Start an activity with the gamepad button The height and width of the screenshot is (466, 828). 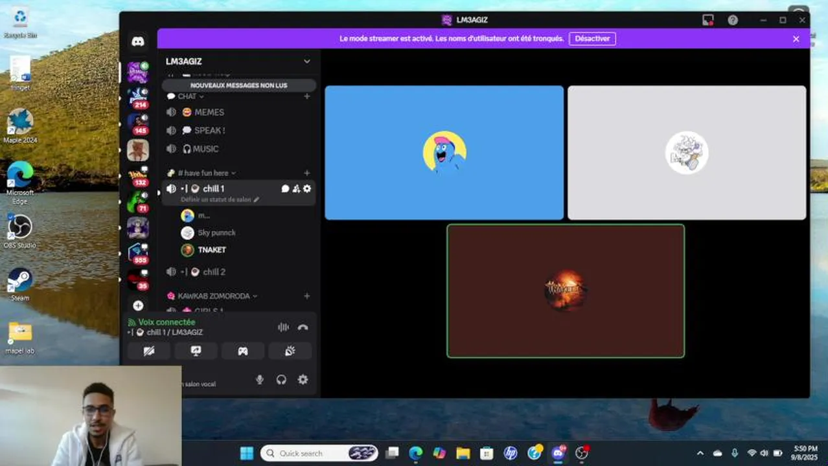tap(242, 351)
